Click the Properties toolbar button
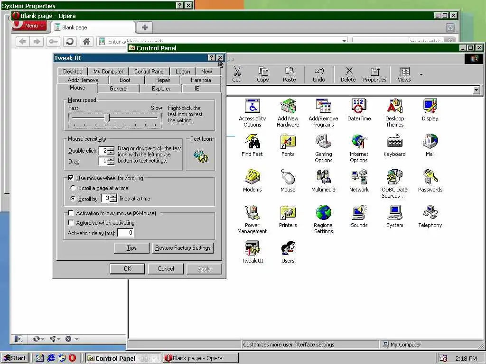The image size is (486, 364). click(x=375, y=74)
